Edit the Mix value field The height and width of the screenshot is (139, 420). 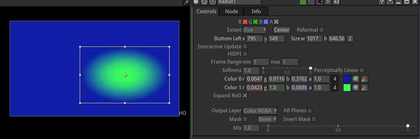pyautogui.click(x=251, y=128)
